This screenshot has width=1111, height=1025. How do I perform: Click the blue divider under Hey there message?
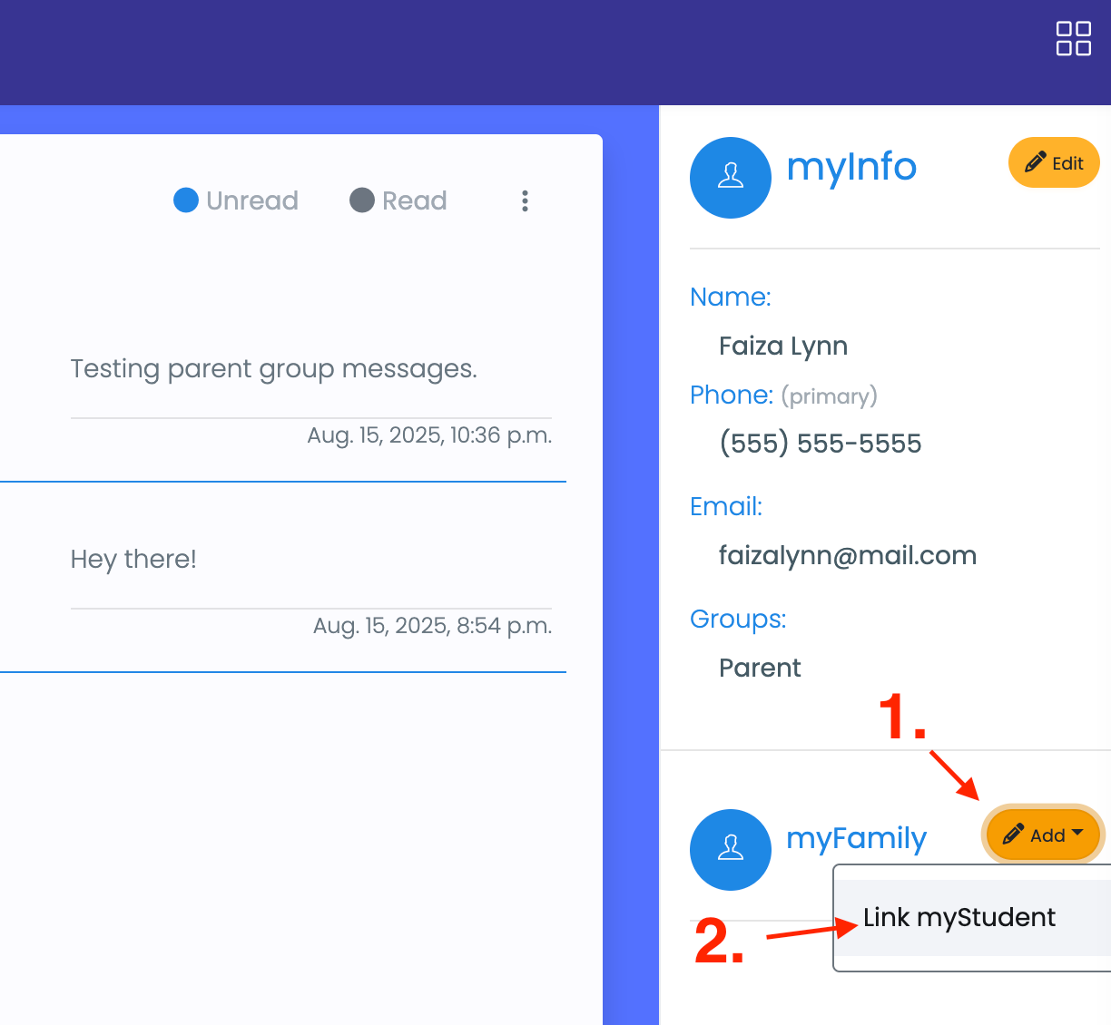(x=282, y=671)
